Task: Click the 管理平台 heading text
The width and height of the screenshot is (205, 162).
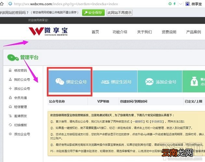Action: 29,57
